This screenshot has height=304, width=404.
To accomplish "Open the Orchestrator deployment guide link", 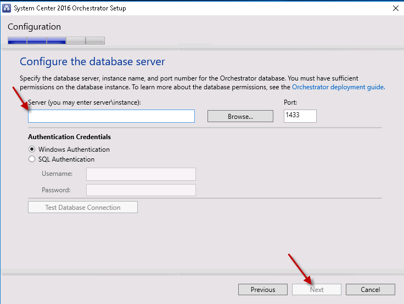I will (x=338, y=87).
